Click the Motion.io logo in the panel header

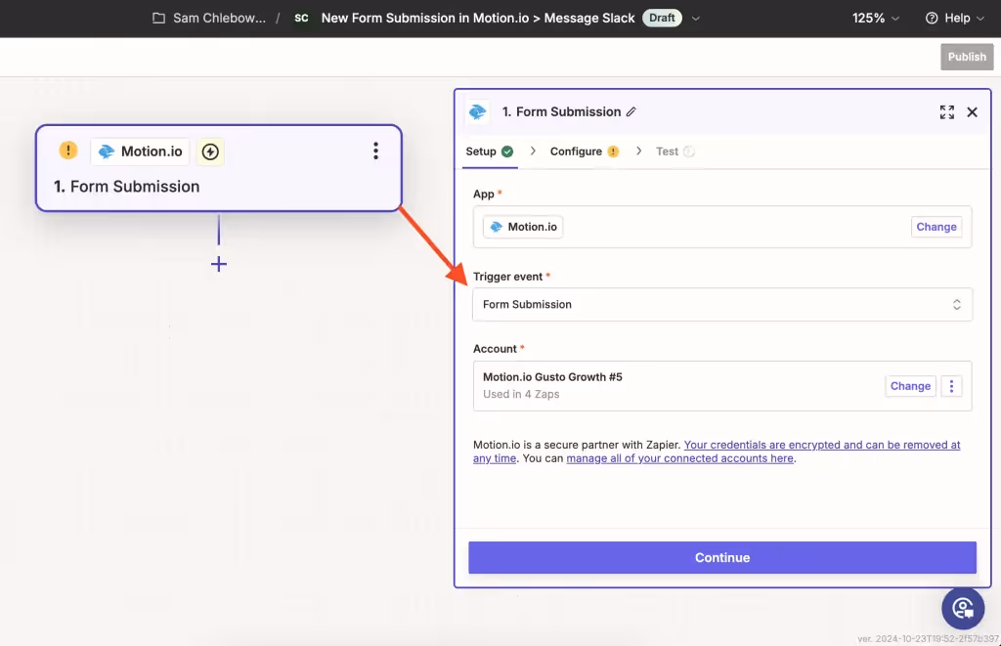click(477, 111)
